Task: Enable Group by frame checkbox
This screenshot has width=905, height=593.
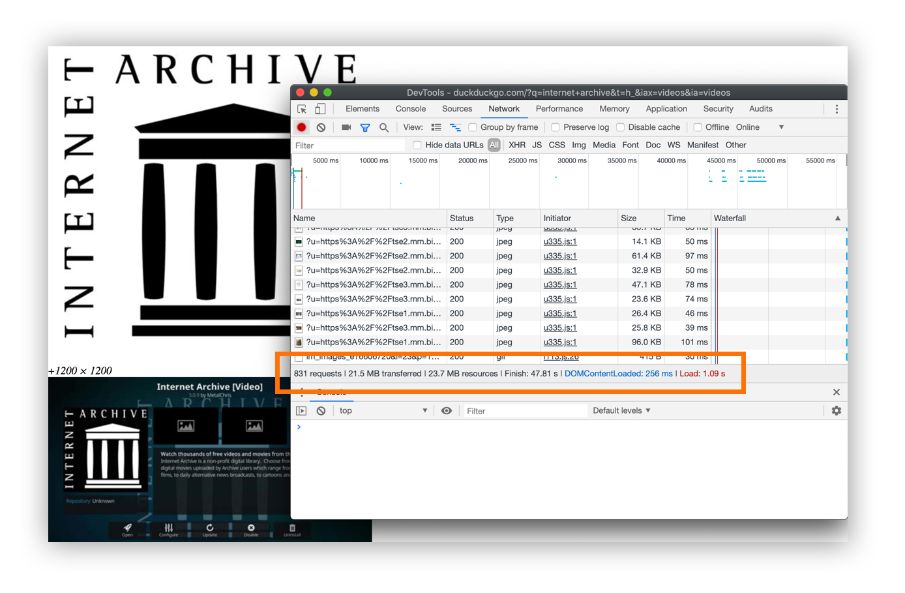Action: [473, 127]
